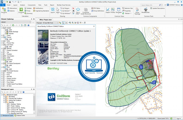Open Element Symbology help icon
Viewport: 183px width, 120px height.
tap(29, 25)
